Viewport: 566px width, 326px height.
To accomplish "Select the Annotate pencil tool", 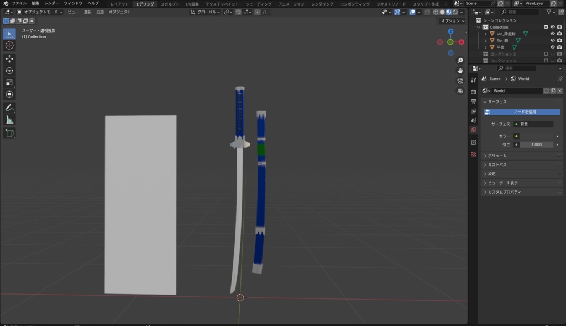I will 9,108.
